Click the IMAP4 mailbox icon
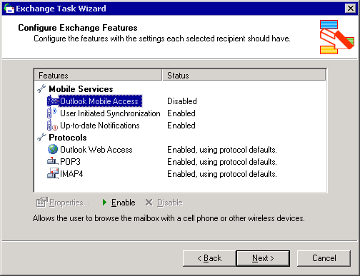360x276 pixels. point(53,173)
